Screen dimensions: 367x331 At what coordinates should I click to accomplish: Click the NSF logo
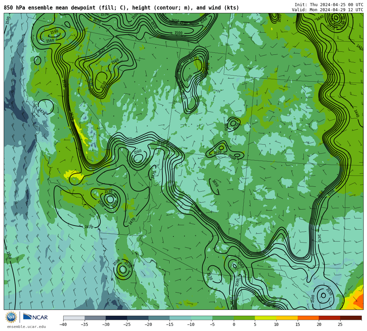click(x=11, y=317)
